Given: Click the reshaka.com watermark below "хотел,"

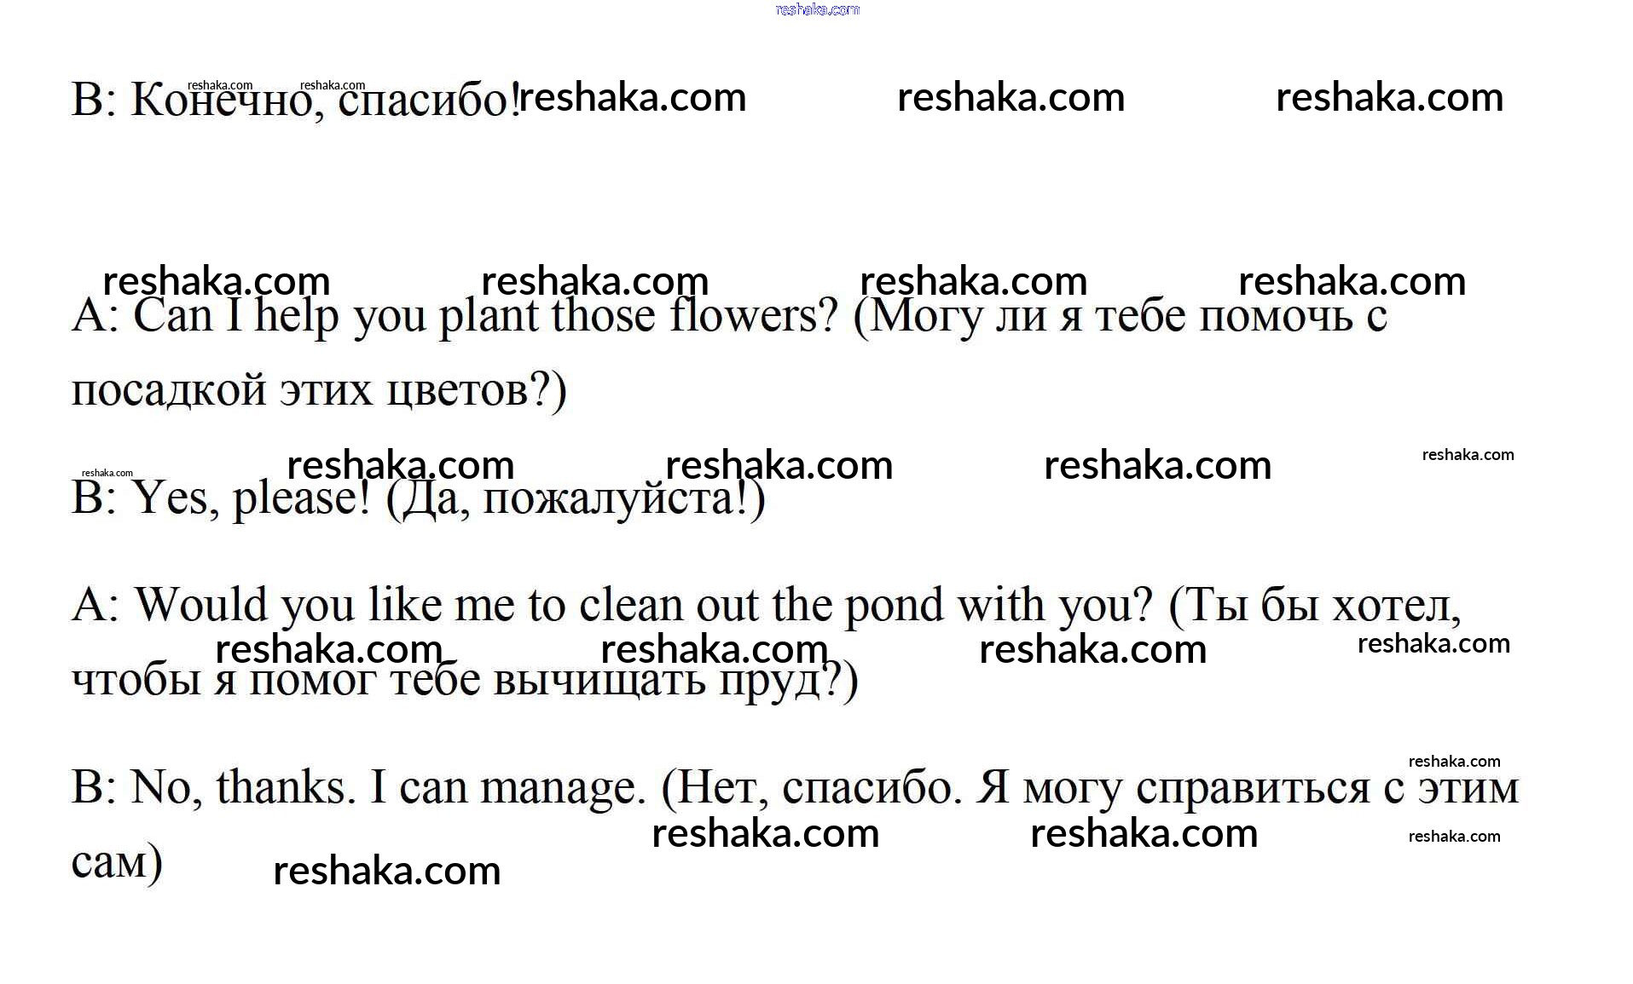Looking at the screenshot, I should tap(1433, 644).
